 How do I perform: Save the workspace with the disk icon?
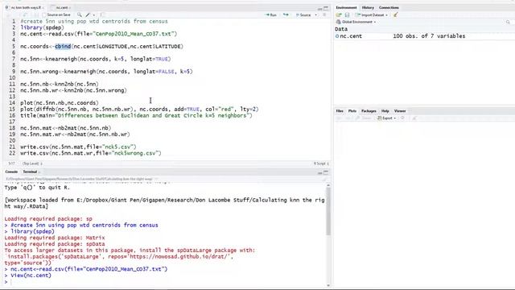click(347, 14)
